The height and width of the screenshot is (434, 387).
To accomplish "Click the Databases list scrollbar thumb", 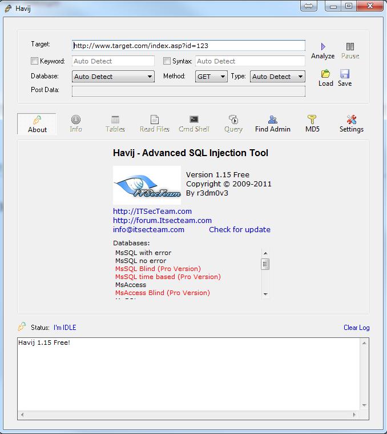I will [x=265, y=264].
